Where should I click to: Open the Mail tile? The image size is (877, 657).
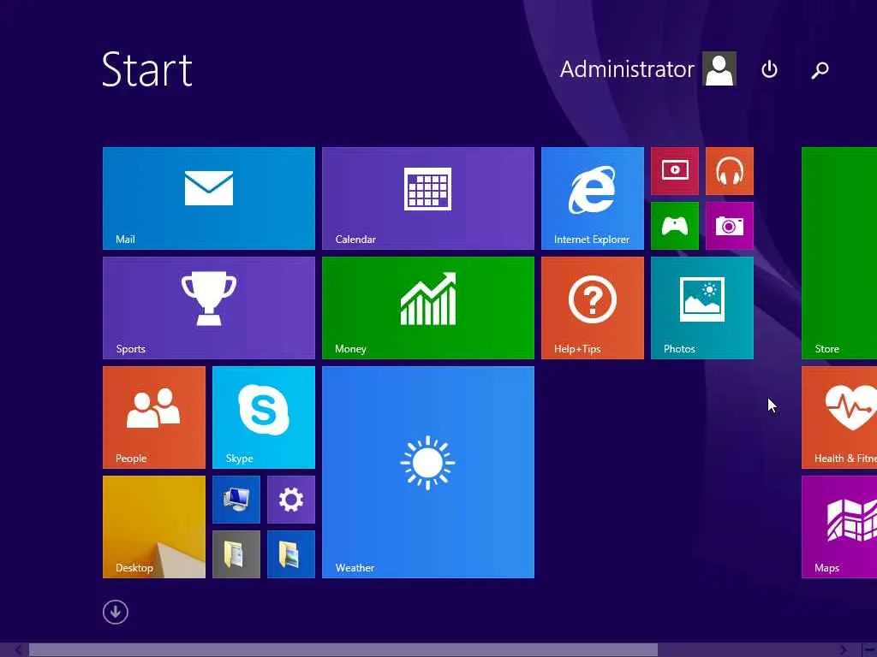tap(209, 198)
